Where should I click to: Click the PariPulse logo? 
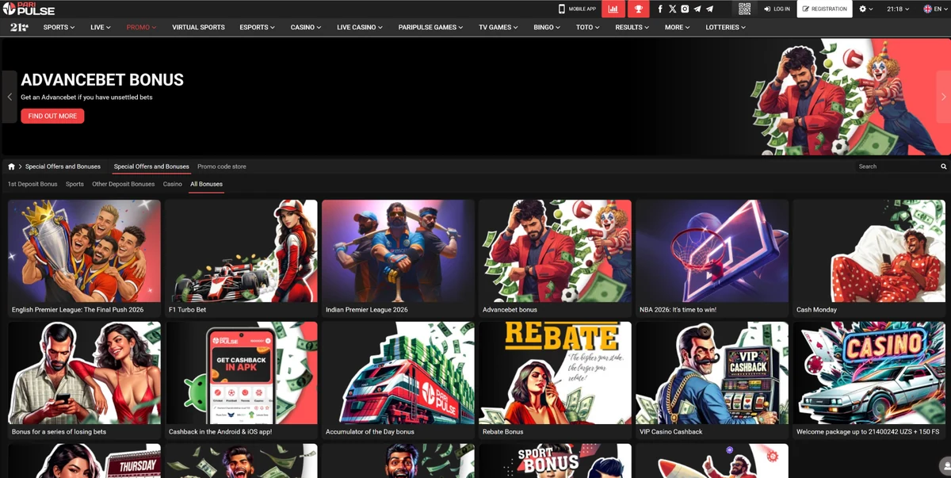tap(29, 9)
